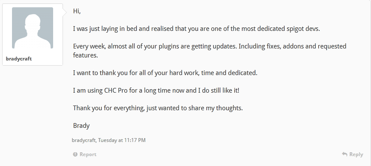Click the Reply arrow icon
The image size is (371, 166).
tap(344, 154)
